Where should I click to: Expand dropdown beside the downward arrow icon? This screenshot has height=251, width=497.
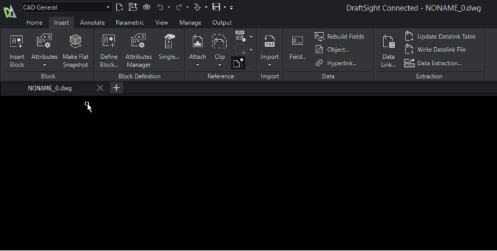(206, 7)
